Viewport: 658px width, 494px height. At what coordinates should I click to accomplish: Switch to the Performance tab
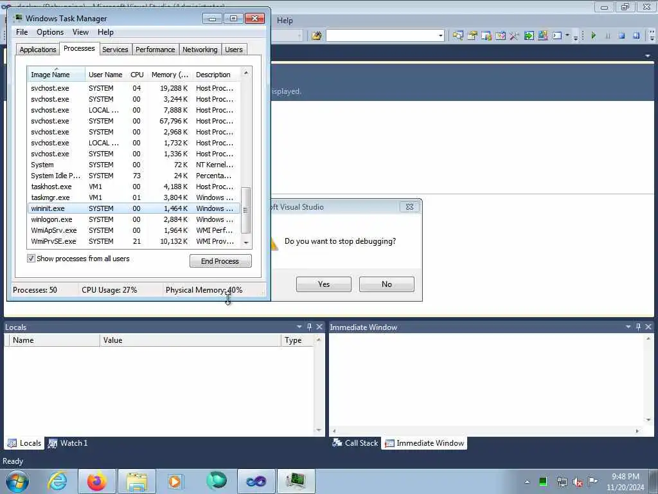point(156,50)
